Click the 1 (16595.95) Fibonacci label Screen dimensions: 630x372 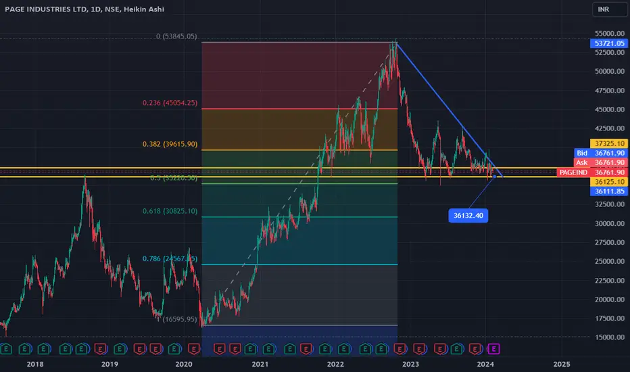tap(177, 319)
